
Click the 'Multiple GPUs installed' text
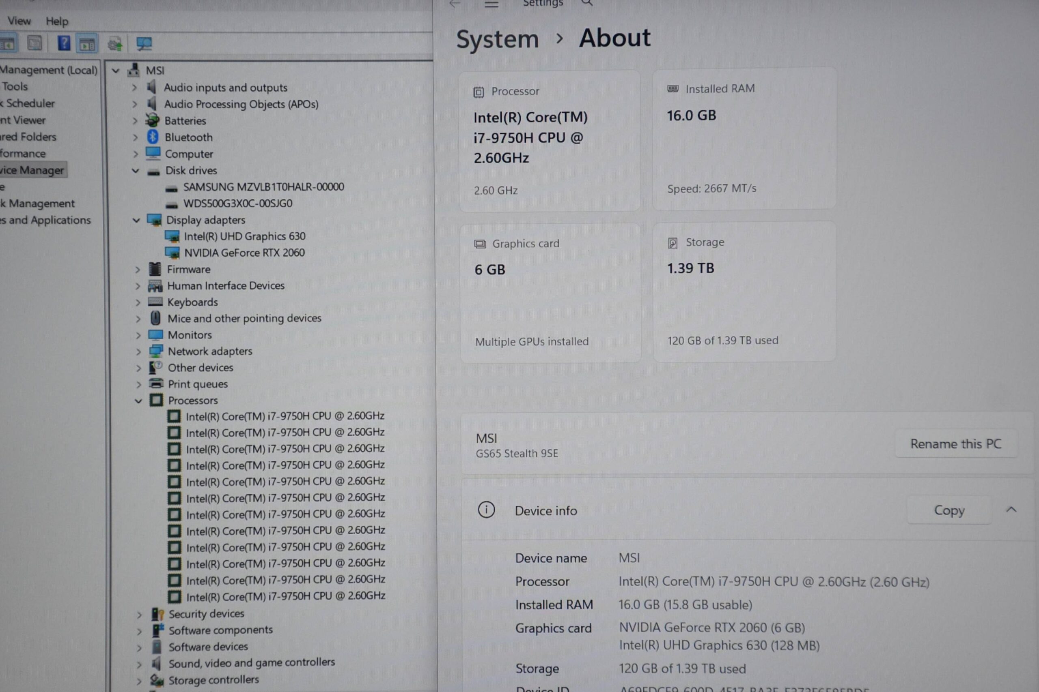click(532, 342)
